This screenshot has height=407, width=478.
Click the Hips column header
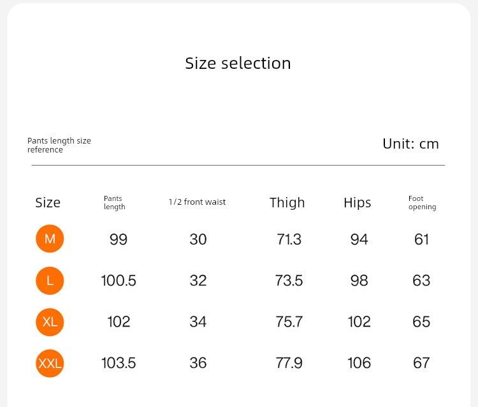(x=357, y=203)
